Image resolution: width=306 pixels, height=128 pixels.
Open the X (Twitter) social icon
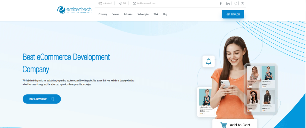243,4
